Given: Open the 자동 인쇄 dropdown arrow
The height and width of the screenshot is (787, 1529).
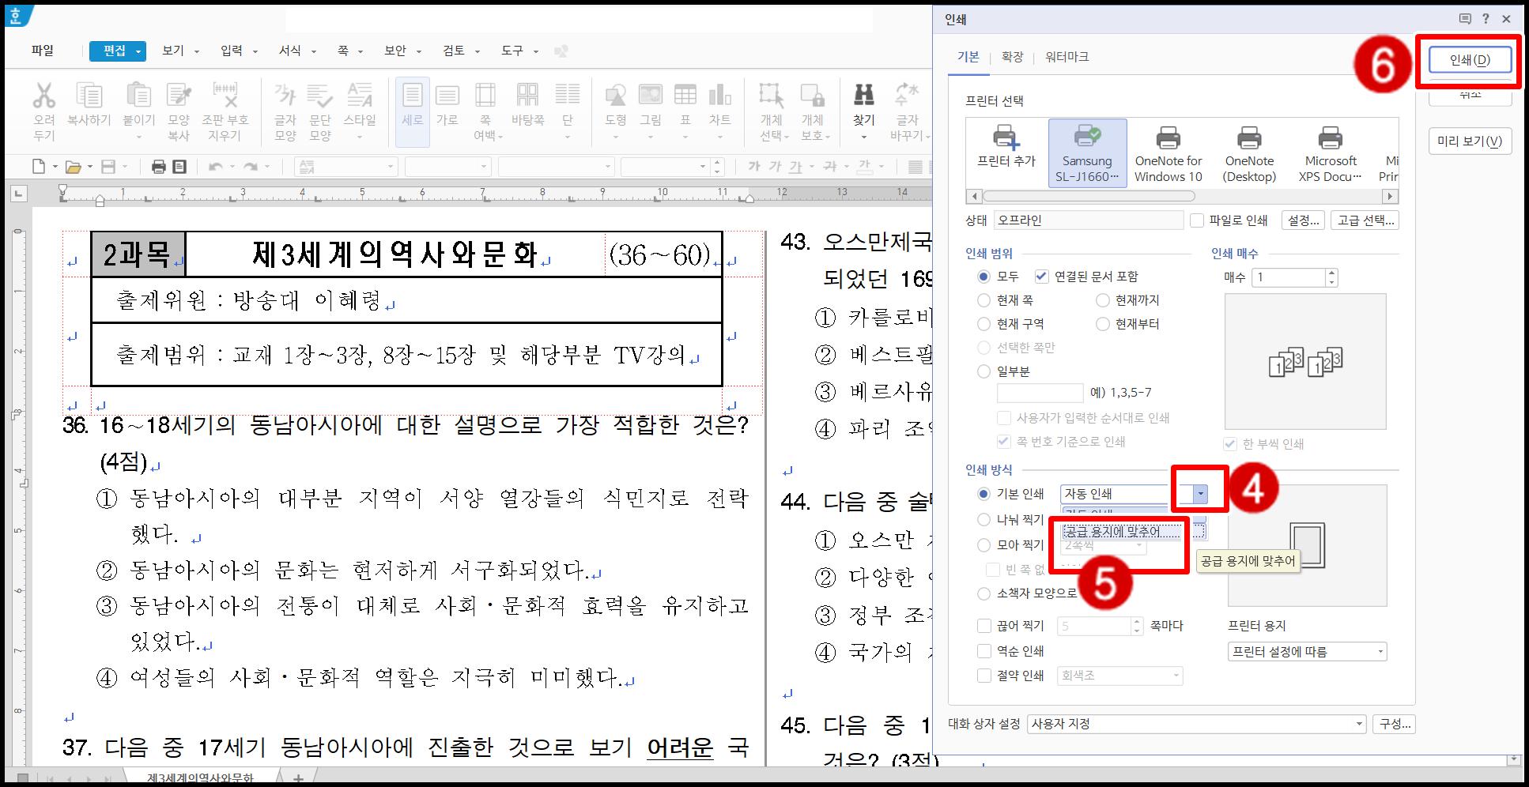Looking at the screenshot, I should [x=1200, y=494].
